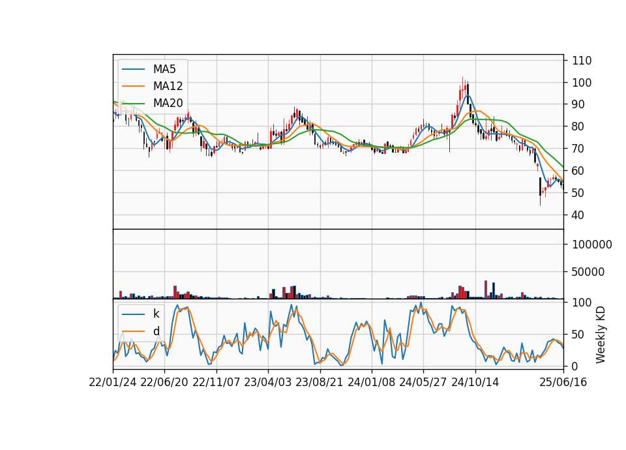Click the orange MA12 legend line sample
Screen dimensions: 626x450
click(x=133, y=86)
